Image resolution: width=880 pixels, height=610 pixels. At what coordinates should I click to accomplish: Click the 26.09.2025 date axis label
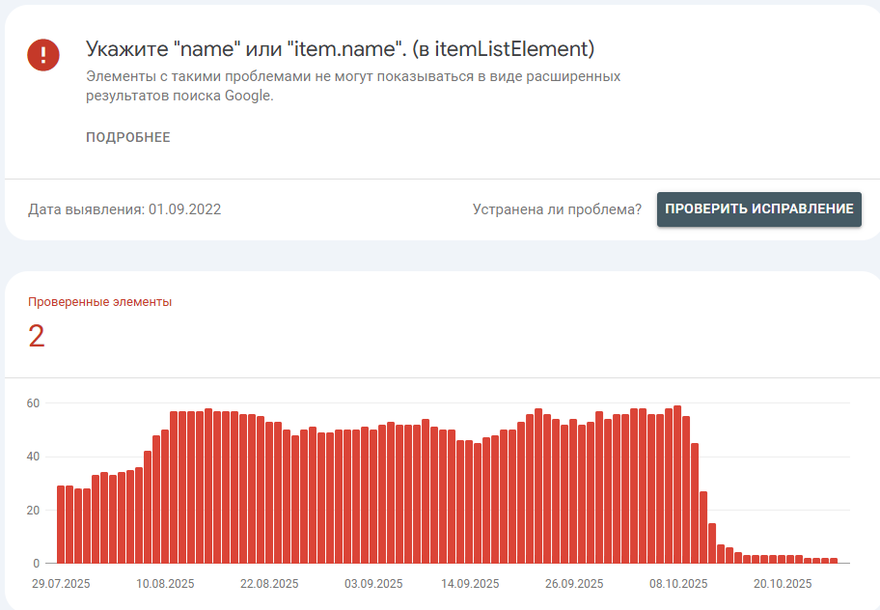[574, 584]
